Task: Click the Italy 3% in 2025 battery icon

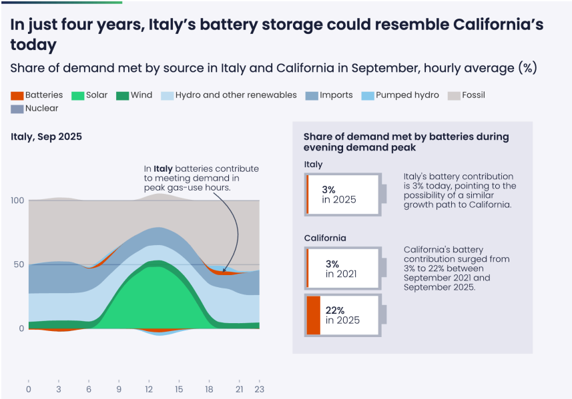Action: point(344,195)
